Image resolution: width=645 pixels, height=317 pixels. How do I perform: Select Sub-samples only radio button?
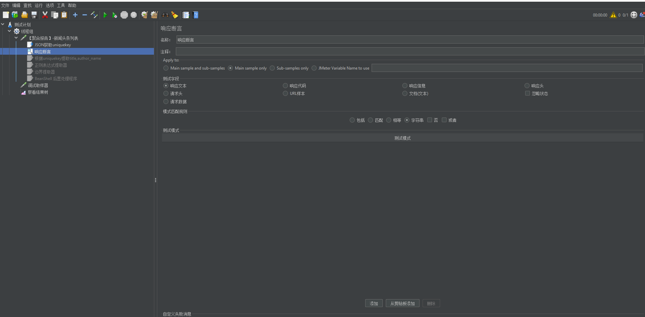pyautogui.click(x=272, y=68)
